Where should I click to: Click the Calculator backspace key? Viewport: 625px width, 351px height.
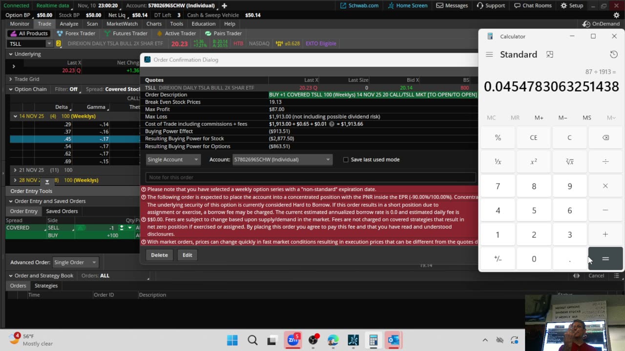605,137
